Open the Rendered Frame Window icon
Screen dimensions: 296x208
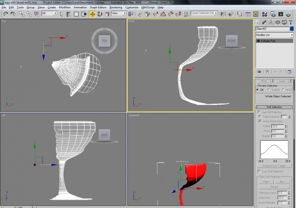click(x=281, y=14)
